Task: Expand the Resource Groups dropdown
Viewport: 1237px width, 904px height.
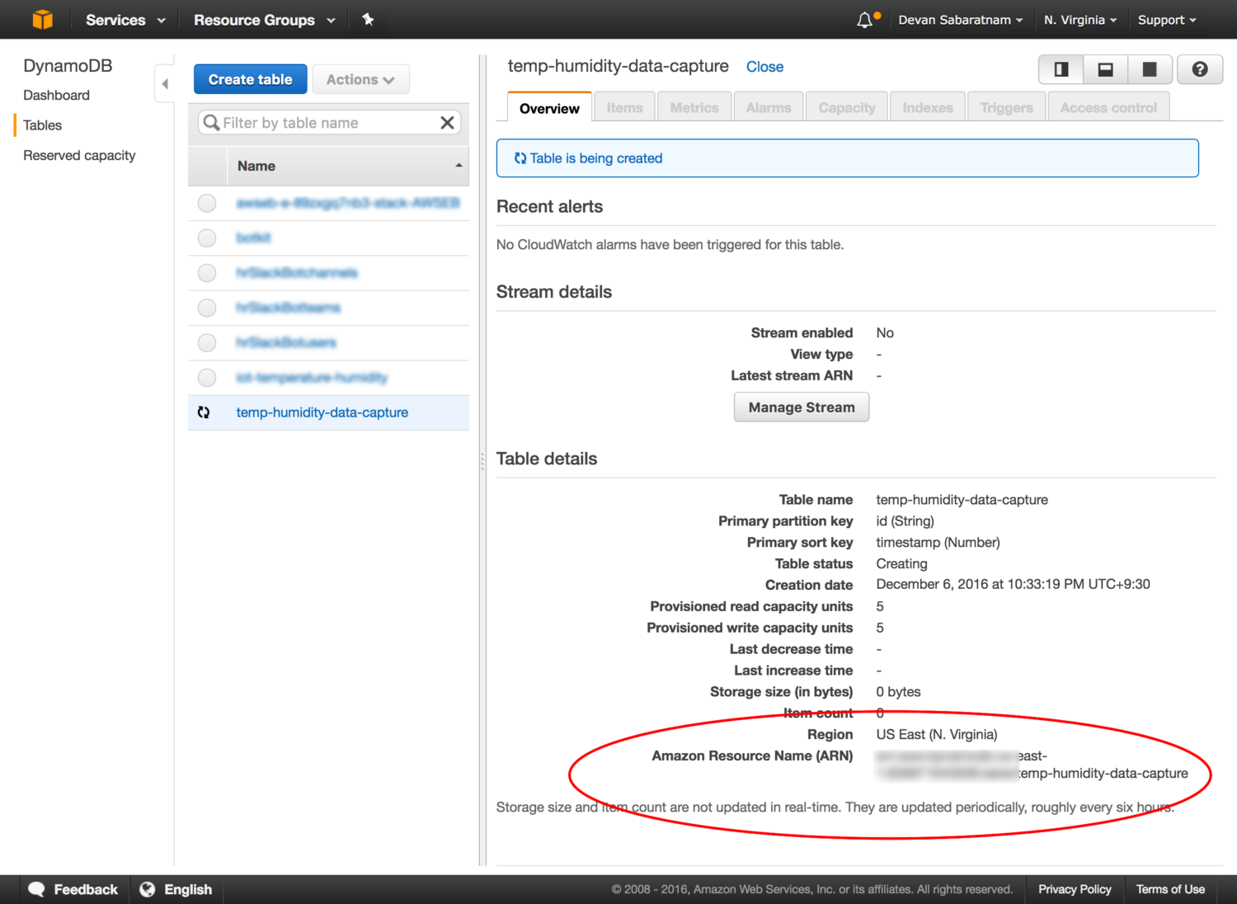Action: pos(264,20)
